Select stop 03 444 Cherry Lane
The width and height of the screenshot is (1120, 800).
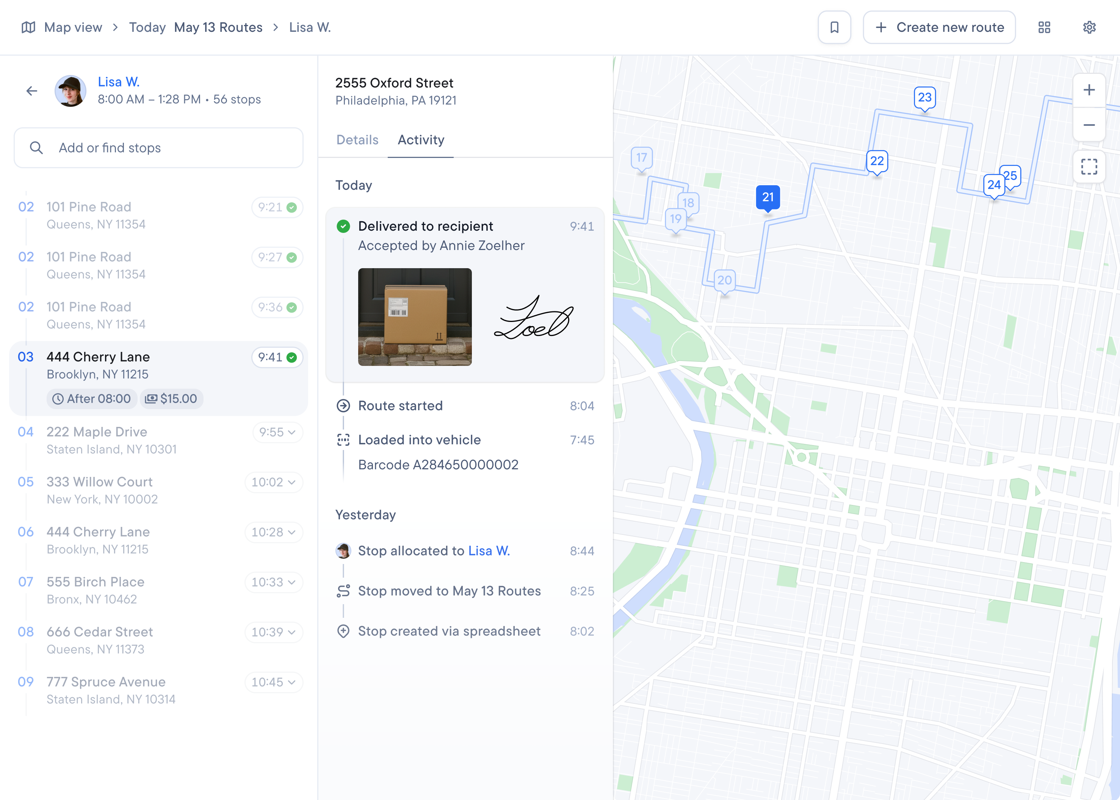[159, 378]
